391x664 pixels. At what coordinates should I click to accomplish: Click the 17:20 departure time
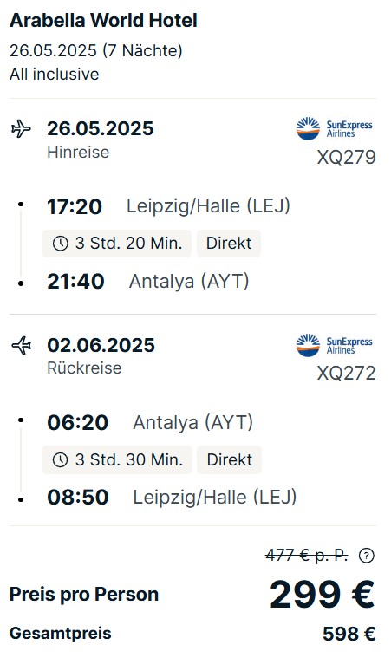tap(75, 206)
